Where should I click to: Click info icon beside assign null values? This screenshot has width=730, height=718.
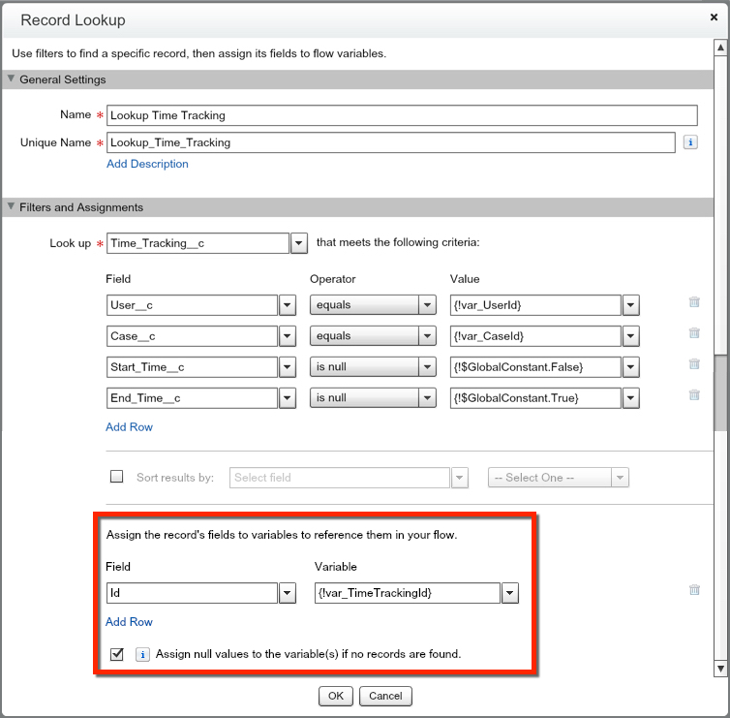[x=141, y=654]
